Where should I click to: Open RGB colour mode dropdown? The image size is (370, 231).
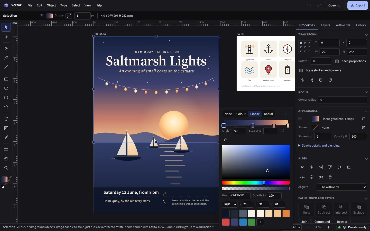pyautogui.click(x=229, y=204)
